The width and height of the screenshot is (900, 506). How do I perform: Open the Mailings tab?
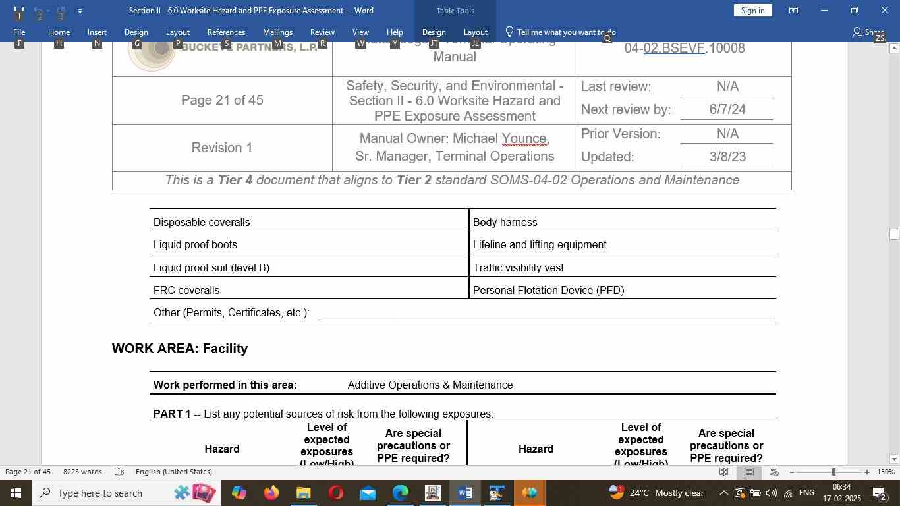coord(277,32)
